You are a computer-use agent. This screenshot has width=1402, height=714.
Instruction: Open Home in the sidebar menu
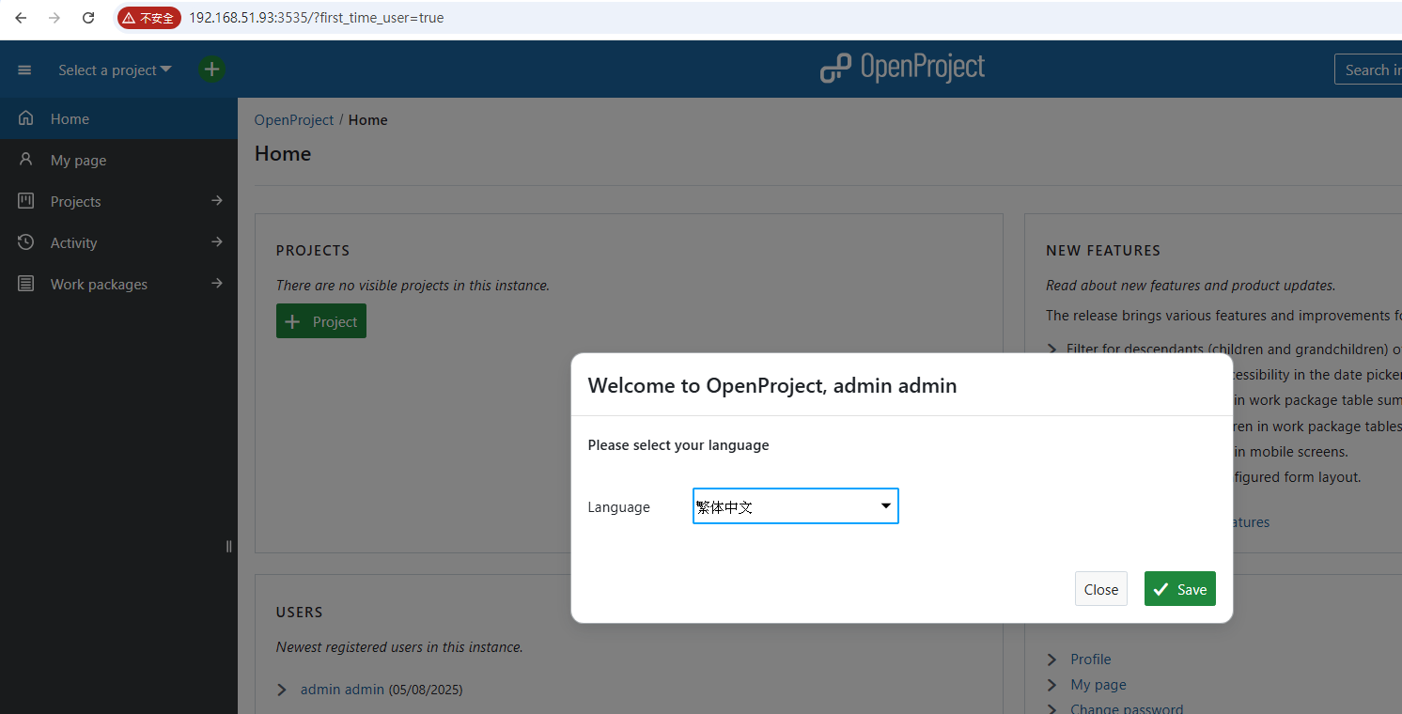coord(118,118)
